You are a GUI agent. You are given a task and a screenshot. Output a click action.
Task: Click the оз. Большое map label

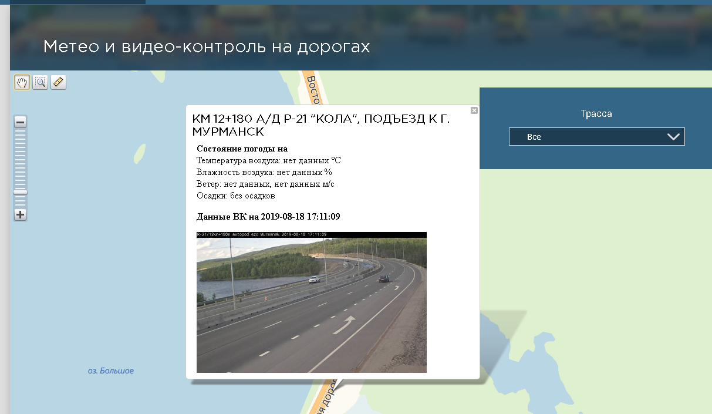point(111,371)
